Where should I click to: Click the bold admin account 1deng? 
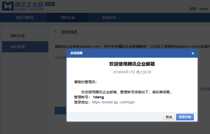98,97
